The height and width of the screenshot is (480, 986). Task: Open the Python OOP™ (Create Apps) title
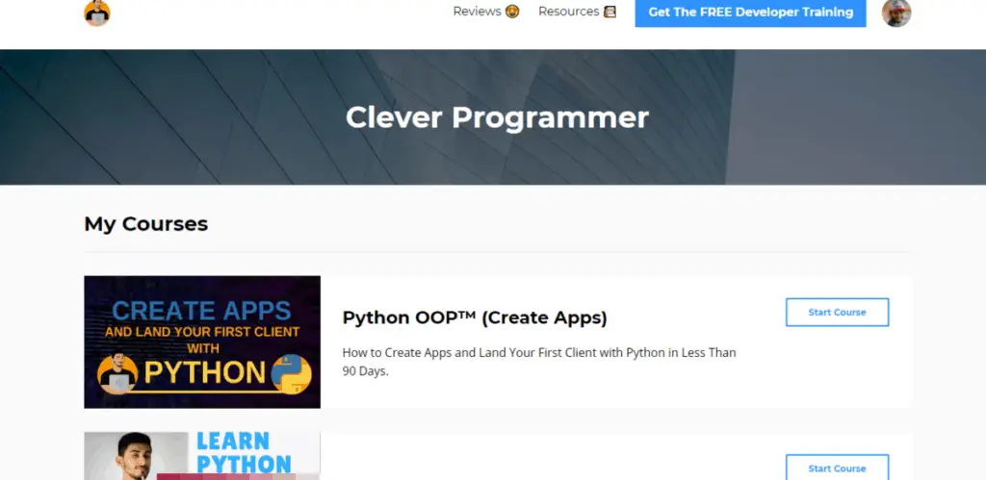tap(475, 317)
